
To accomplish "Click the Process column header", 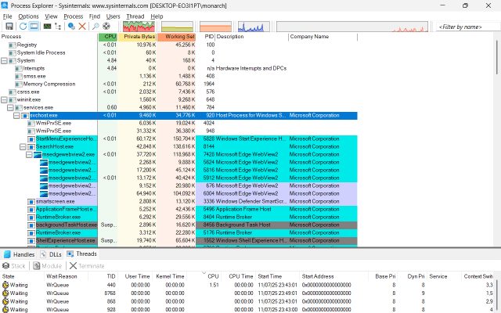I will (x=49, y=37).
